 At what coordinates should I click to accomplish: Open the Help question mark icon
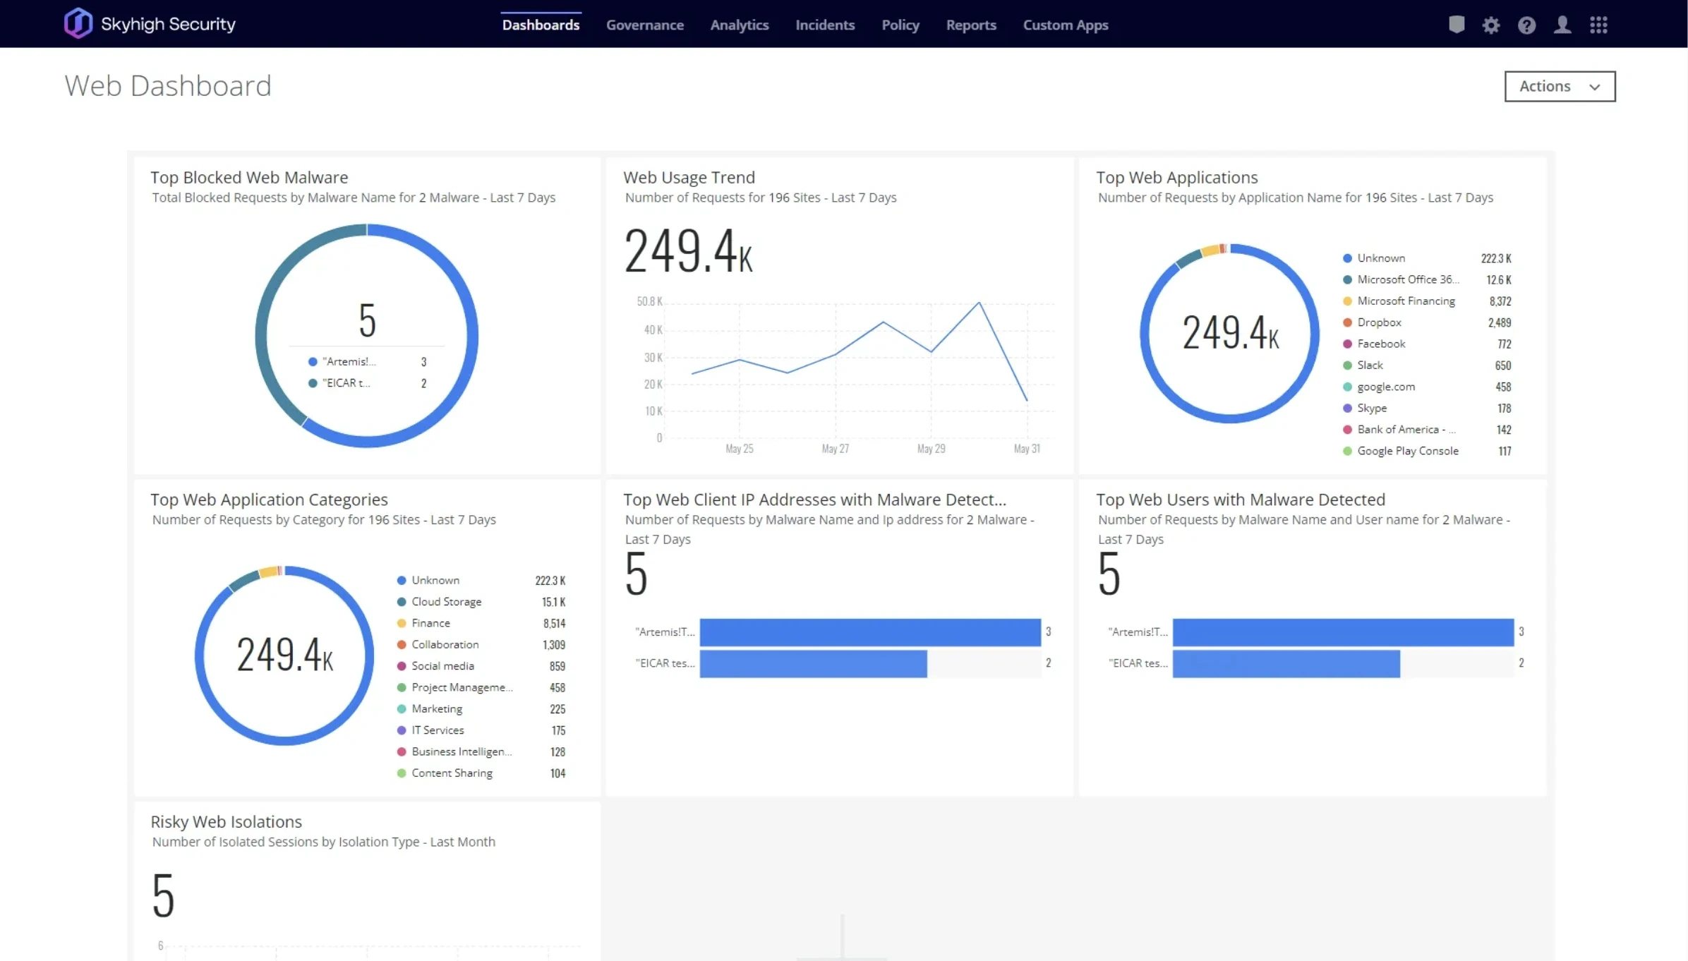click(1526, 25)
